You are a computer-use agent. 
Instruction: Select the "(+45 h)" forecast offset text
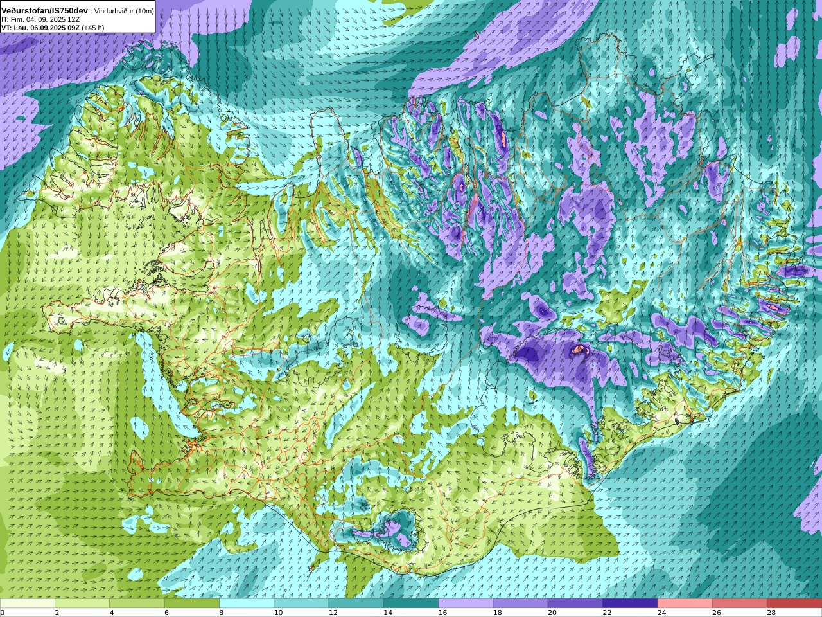click(93, 28)
